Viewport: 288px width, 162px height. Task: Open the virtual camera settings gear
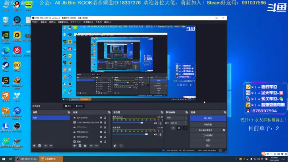tap(224, 130)
